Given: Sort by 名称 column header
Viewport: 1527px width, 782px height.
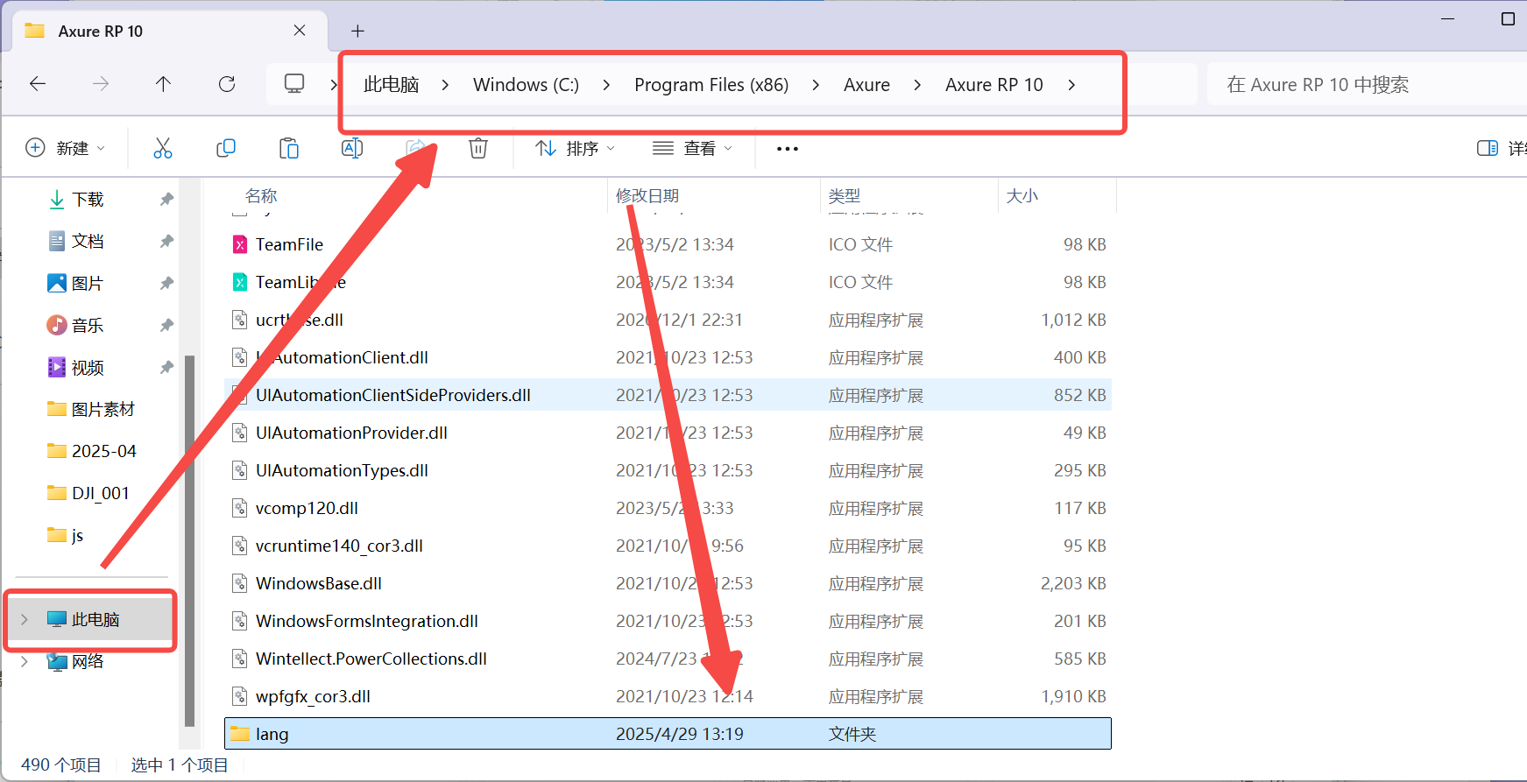Looking at the screenshot, I should coord(261,195).
